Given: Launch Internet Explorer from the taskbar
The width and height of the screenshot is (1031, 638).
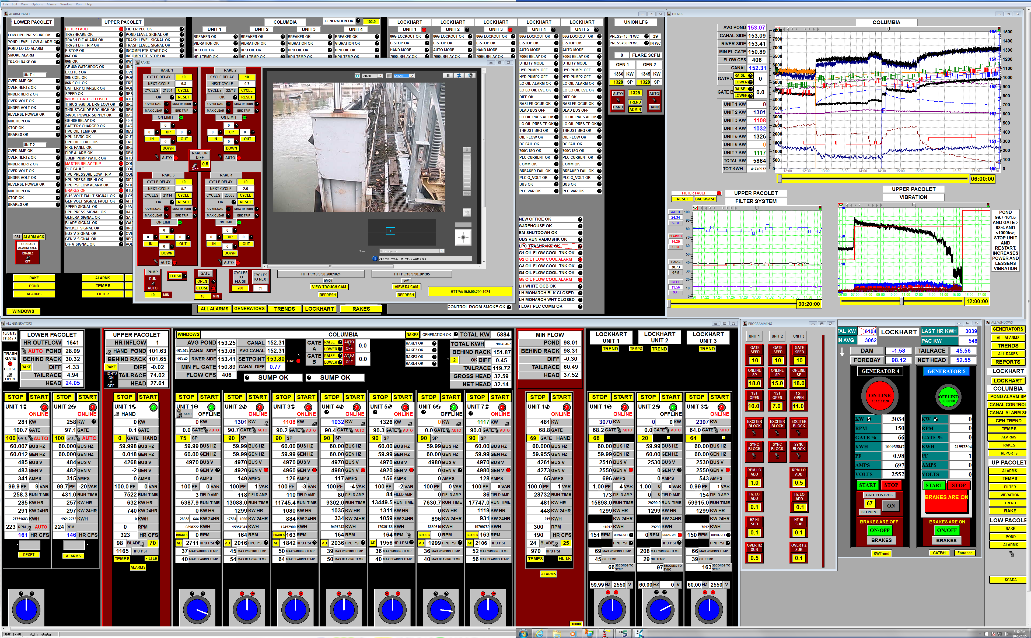Looking at the screenshot, I should tap(539, 633).
